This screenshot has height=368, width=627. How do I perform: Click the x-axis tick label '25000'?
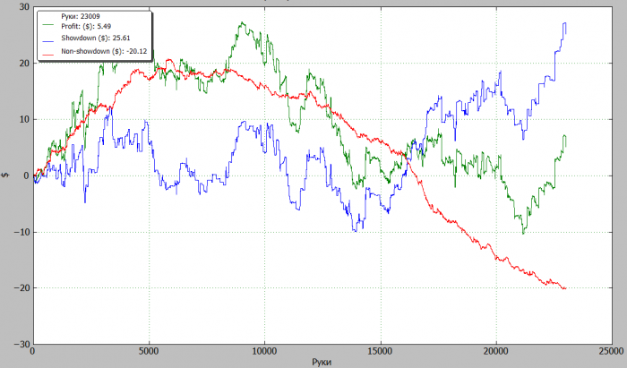tap(612, 352)
